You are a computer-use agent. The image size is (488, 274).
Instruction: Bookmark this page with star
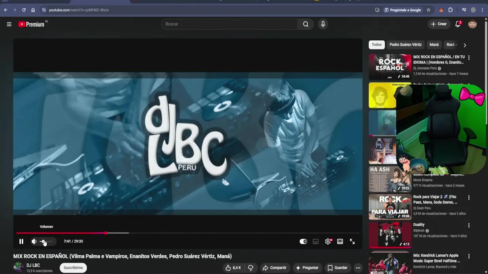point(429,10)
